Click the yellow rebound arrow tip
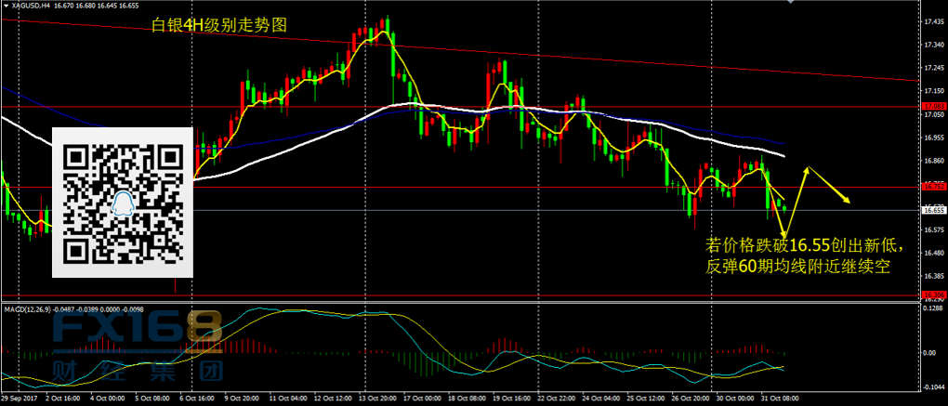This screenshot has height=406, width=948. click(807, 167)
